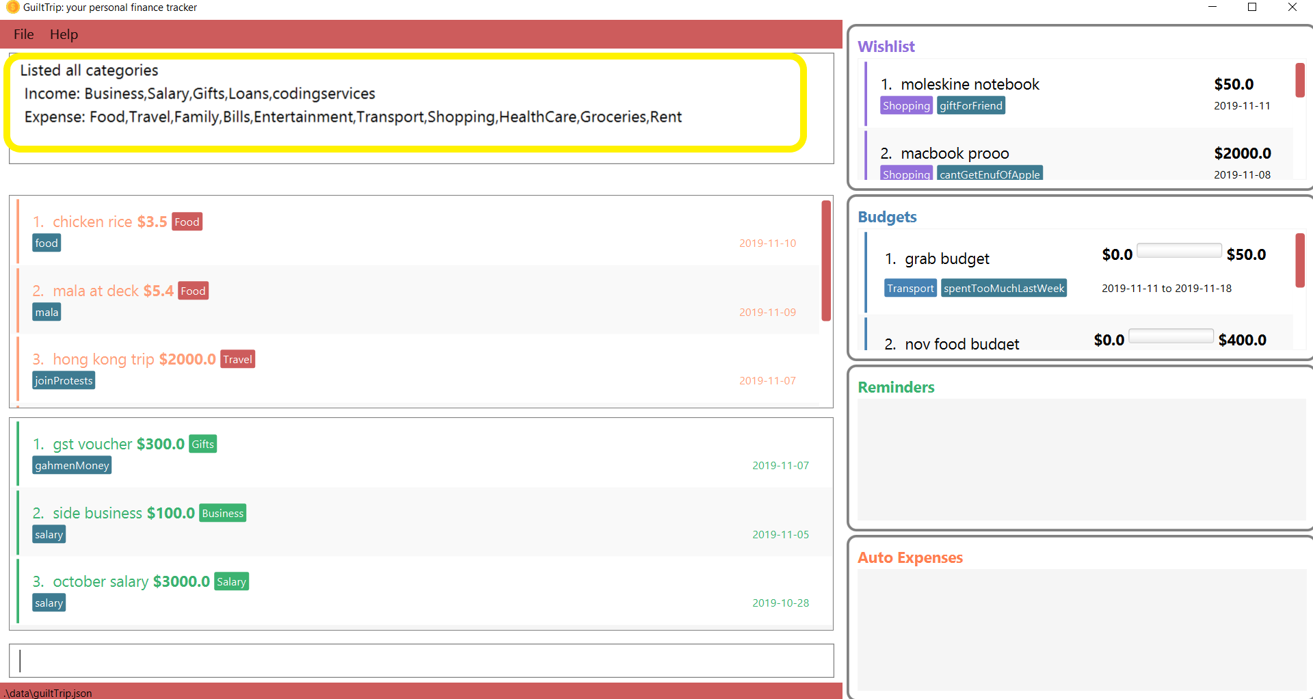1313x699 pixels.
Task: Click the Budgets panel heading
Action: [x=887, y=217]
